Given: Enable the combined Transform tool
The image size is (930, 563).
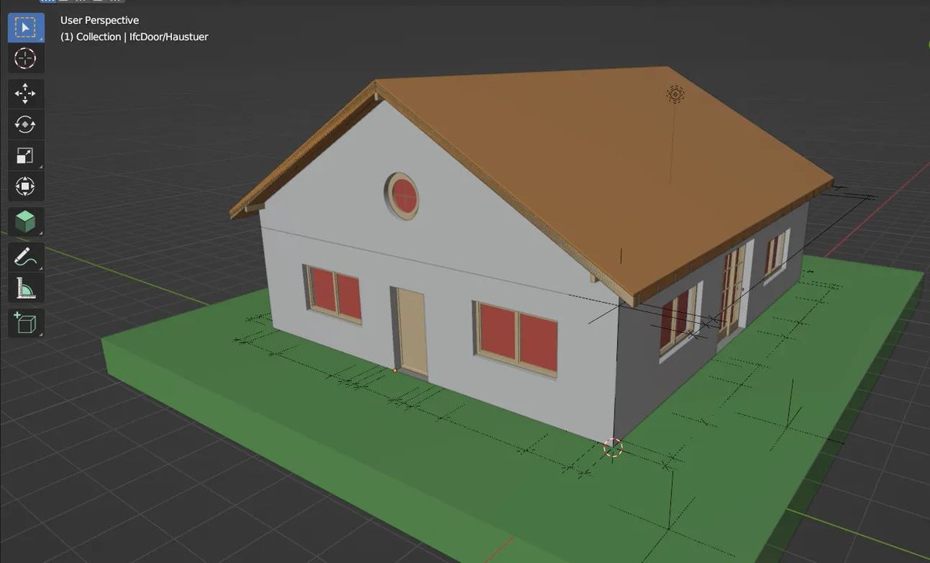Looking at the screenshot, I should [26, 187].
